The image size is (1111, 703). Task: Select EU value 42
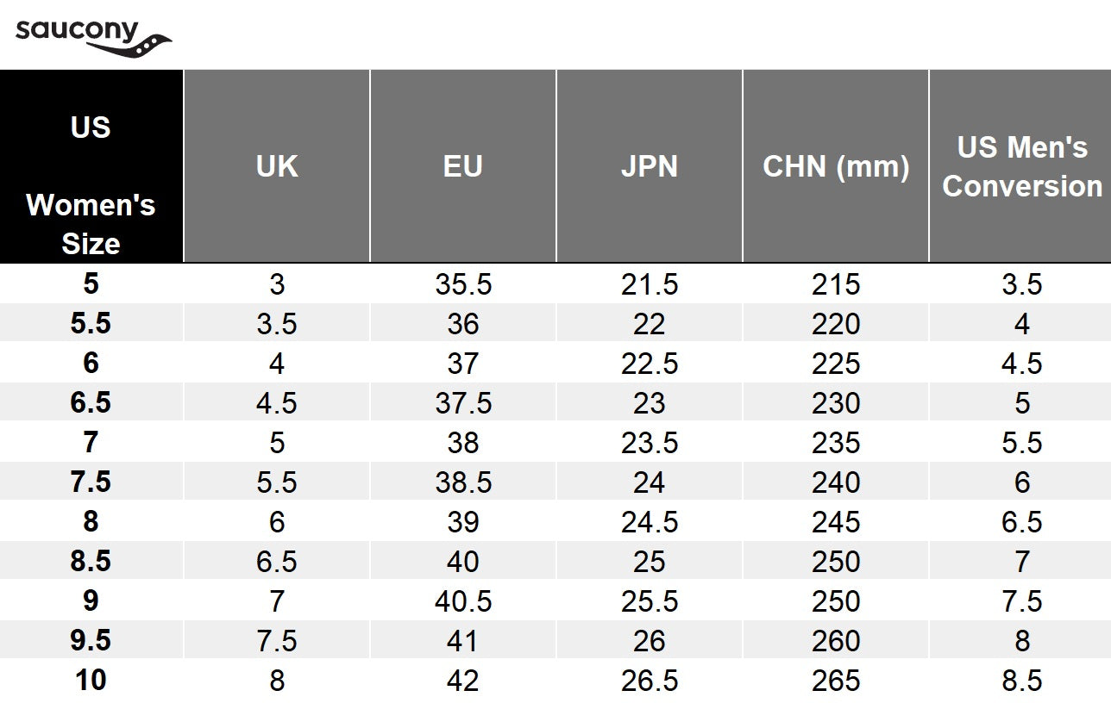(463, 681)
